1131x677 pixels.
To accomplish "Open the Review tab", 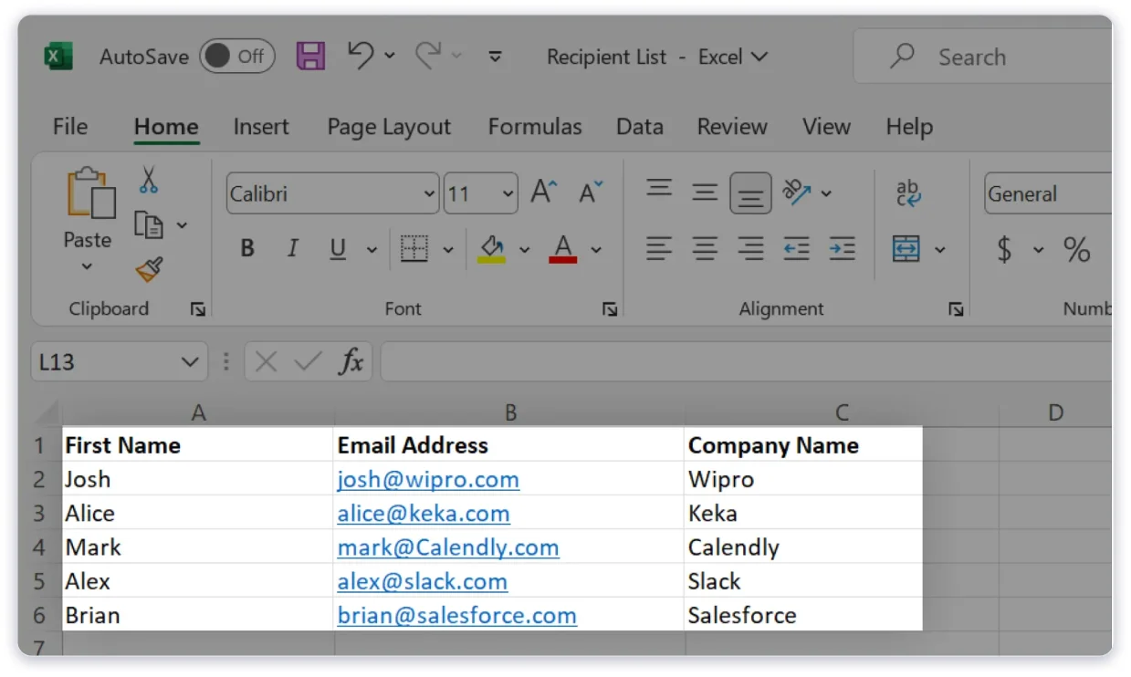I will point(732,127).
